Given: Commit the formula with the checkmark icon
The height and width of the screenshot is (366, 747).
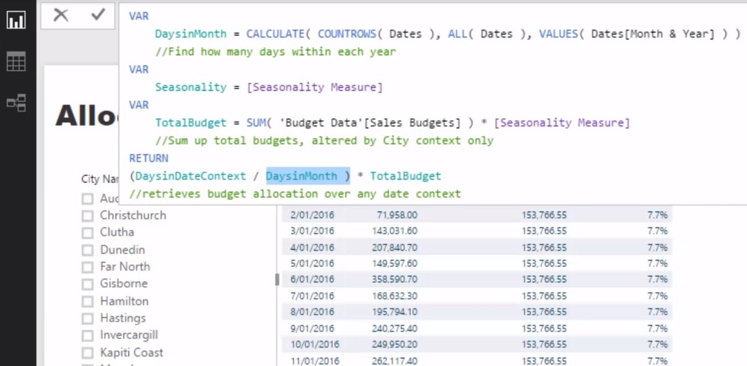Looking at the screenshot, I should pyautogui.click(x=98, y=15).
